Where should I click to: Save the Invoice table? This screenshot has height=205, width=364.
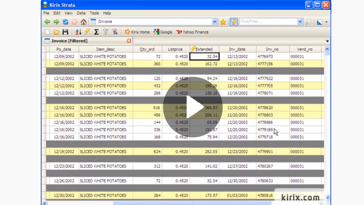[66, 32]
